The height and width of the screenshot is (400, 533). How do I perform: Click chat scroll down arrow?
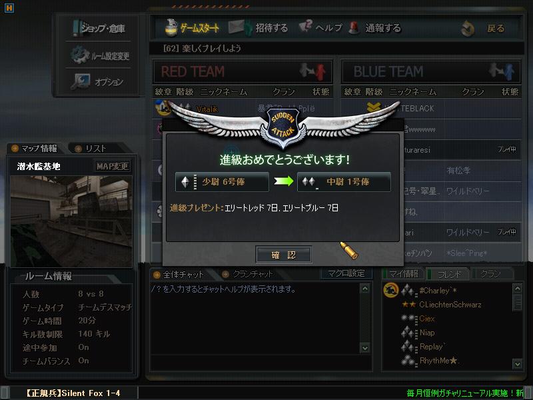364,348
